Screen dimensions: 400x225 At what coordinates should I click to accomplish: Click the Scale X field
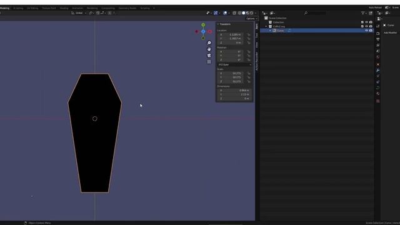[231, 74]
